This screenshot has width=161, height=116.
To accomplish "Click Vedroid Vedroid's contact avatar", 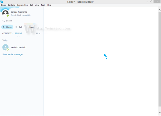I will (5, 47).
